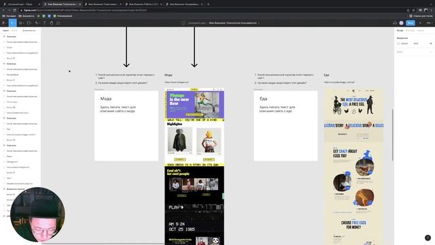The height and width of the screenshot is (245, 435).
Task: Select the white Мода description text frame
Action: pos(126,126)
